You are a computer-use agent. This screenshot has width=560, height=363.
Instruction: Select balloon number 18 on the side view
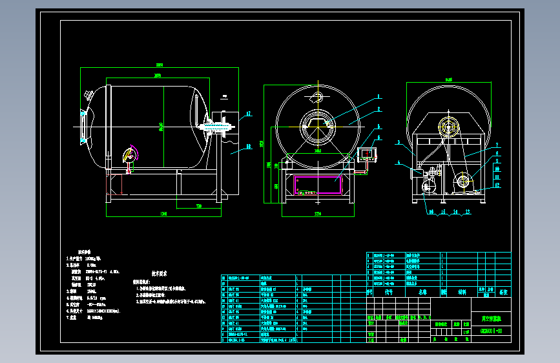pyautogui.click(x=249, y=146)
